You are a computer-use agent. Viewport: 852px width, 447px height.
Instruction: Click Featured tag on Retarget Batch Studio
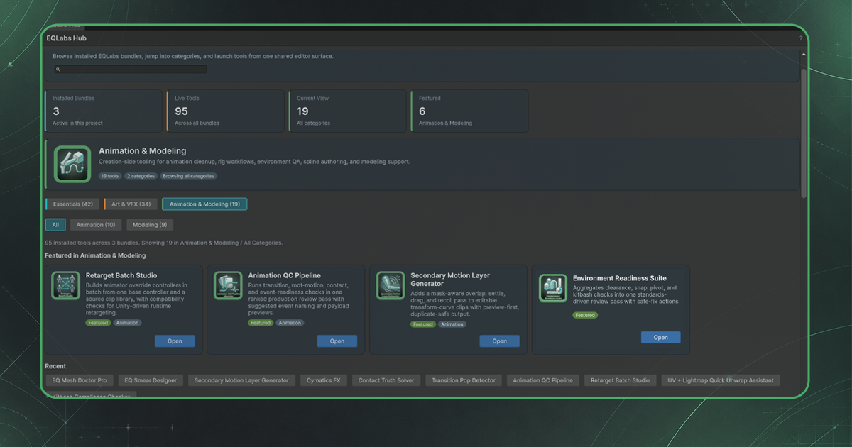(x=98, y=323)
